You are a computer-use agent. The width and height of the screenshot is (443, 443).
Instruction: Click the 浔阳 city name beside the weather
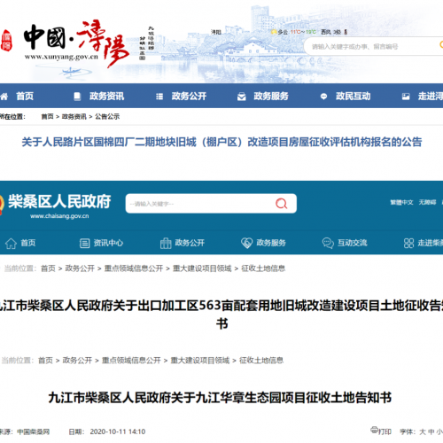coord(216,32)
